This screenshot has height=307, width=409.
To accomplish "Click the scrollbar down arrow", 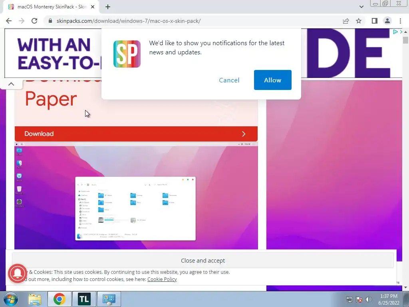I will point(405,287).
